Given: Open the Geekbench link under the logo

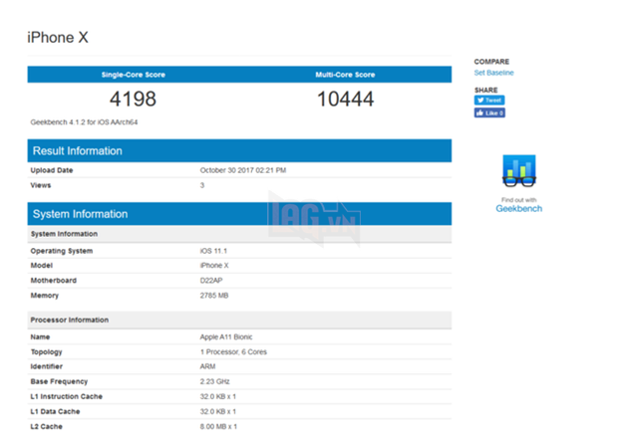Looking at the screenshot, I should [x=519, y=208].
